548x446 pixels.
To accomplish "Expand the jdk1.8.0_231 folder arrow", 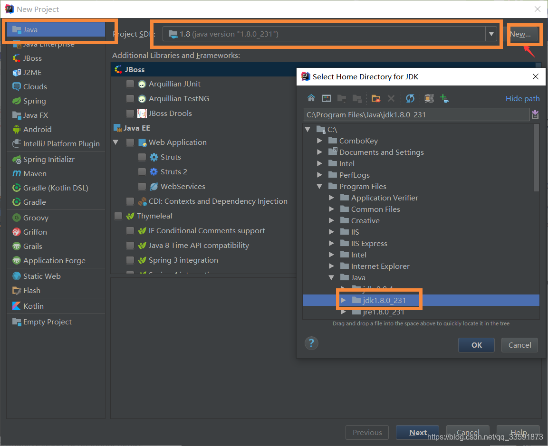I will (x=343, y=300).
